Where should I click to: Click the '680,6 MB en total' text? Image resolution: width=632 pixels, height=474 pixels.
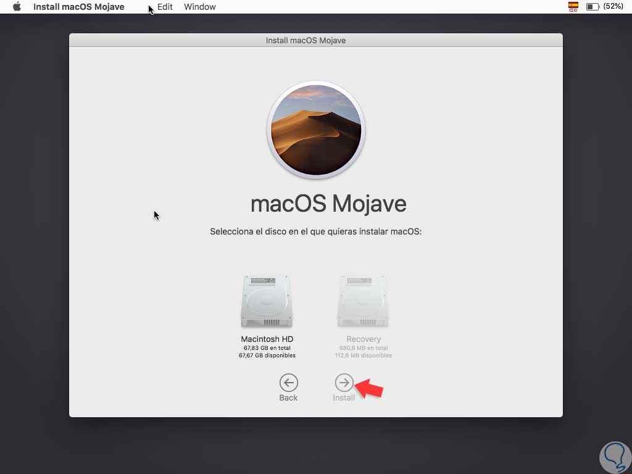coord(364,348)
